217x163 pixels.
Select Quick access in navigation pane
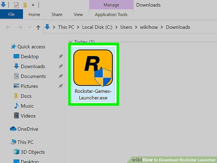click(x=31, y=47)
